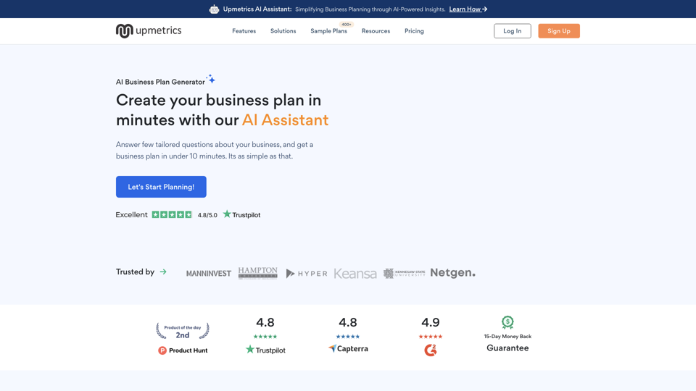Open the Features menu
The width and height of the screenshot is (696, 391).
(244, 31)
